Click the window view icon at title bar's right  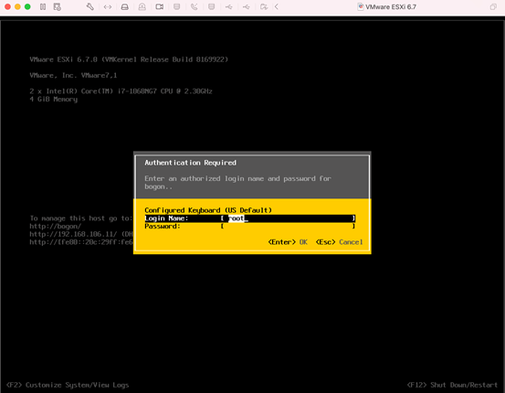coord(493,6)
